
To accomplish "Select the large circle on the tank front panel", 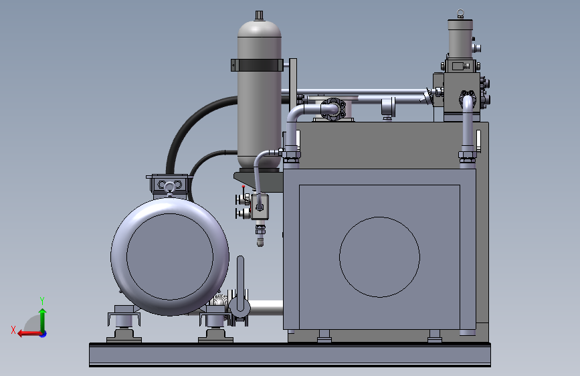I will (379, 257).
